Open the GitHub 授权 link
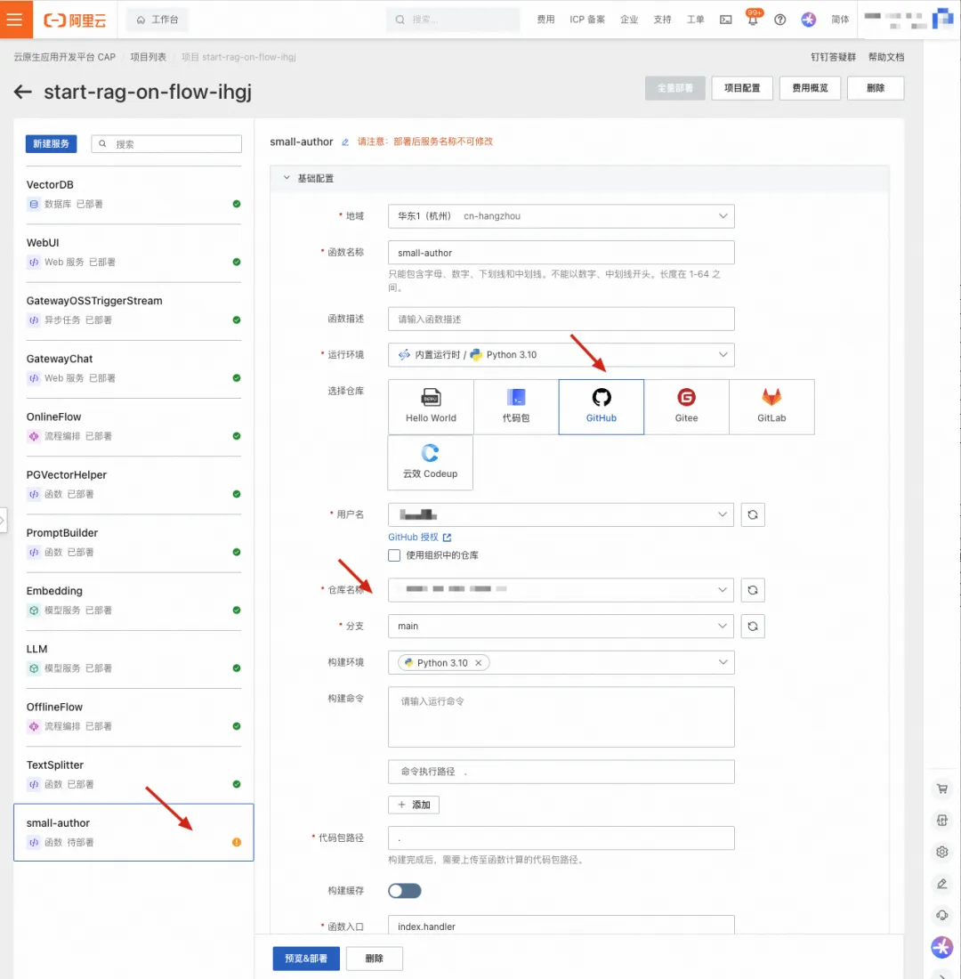961x979 pixels. pos(420,538)
